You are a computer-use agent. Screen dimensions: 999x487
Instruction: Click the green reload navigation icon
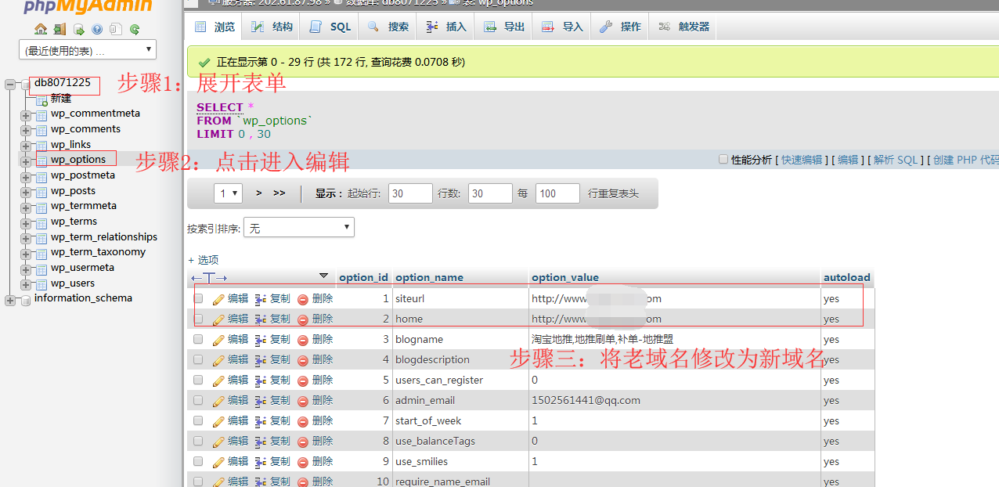click(x=135, y=30)
